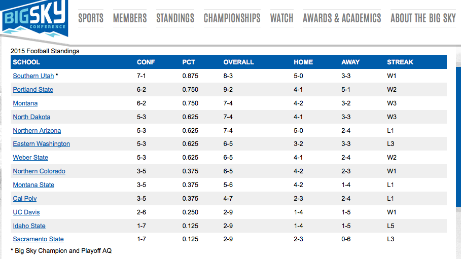Click the Eastern Washington link
461x259 pixels.
tap(41, 144)
